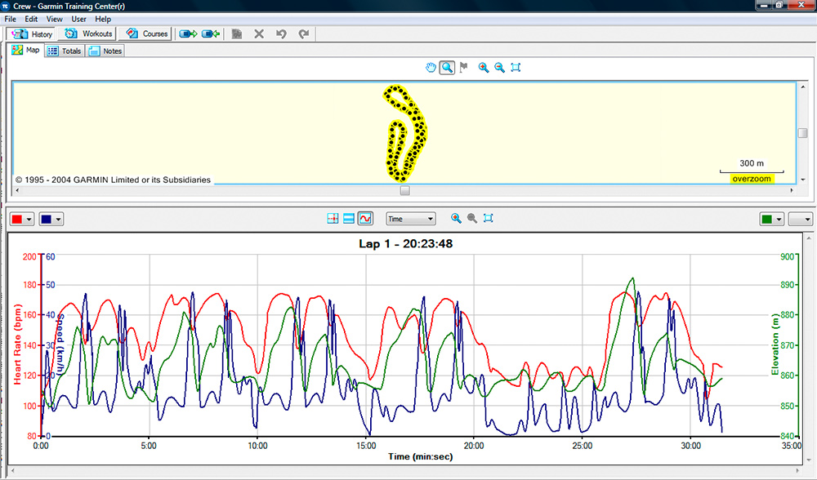The height and width of the screenshot is (480, 817).
Task: Open the File menu
Action: point(11,19)
